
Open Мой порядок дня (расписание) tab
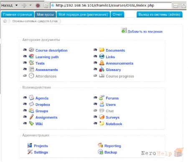pyautogui.click(x=83, y=15)
